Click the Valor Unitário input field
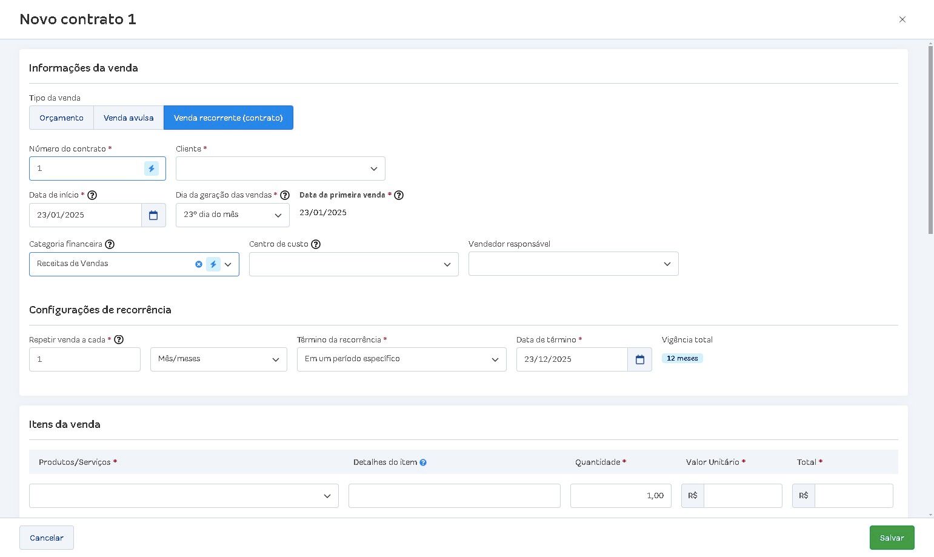The height and width of the screenshot is (557, 934). (742, 496)
